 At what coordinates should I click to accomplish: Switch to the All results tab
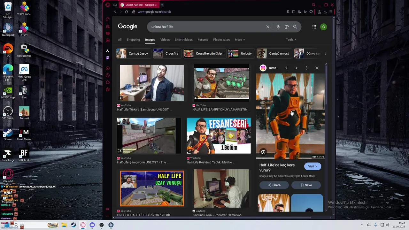tap(120, 40)
